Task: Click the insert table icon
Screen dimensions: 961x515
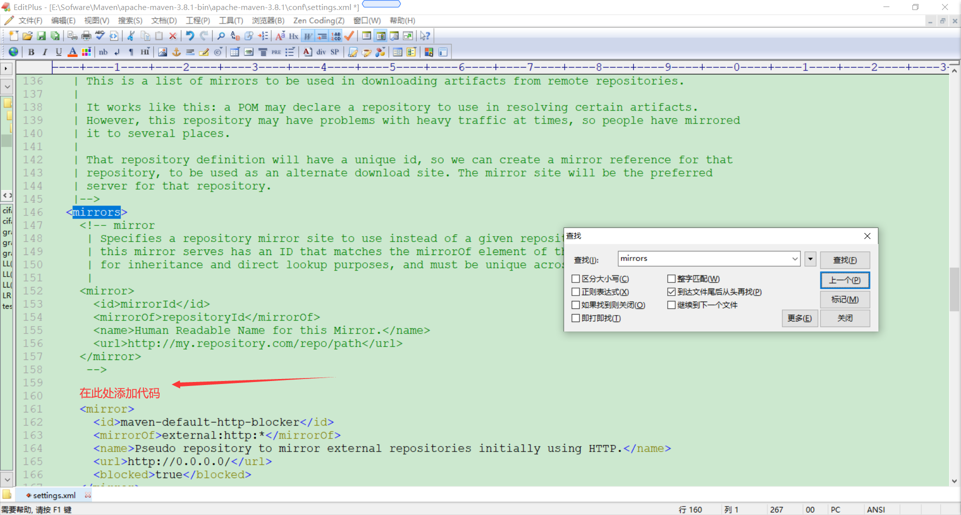Action: 234,51
